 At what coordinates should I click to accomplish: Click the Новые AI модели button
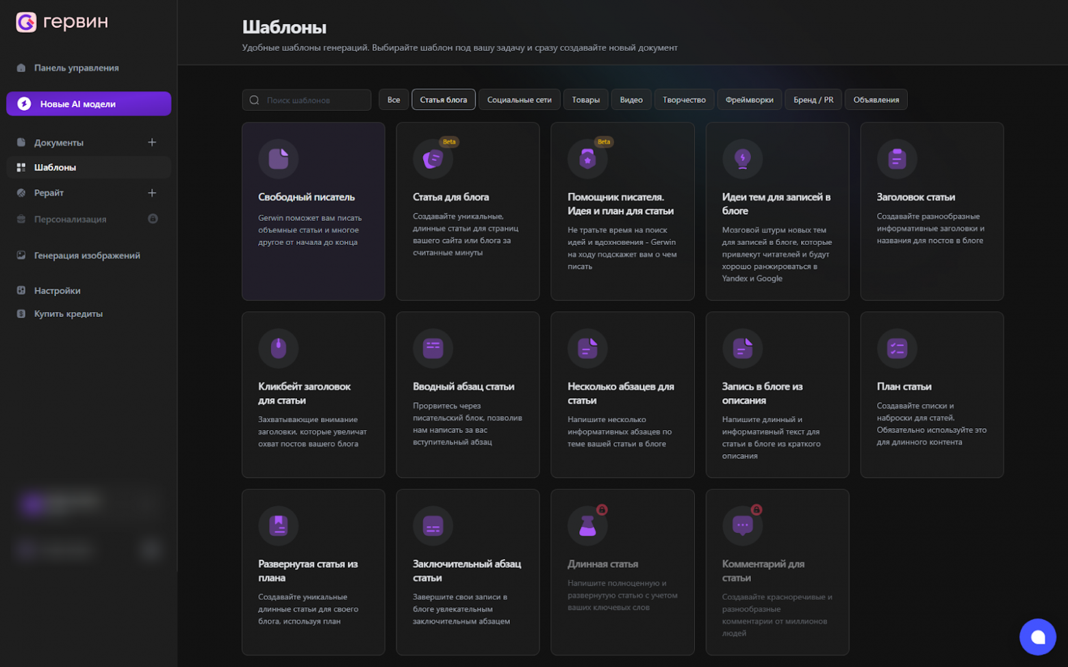point(88,104)
